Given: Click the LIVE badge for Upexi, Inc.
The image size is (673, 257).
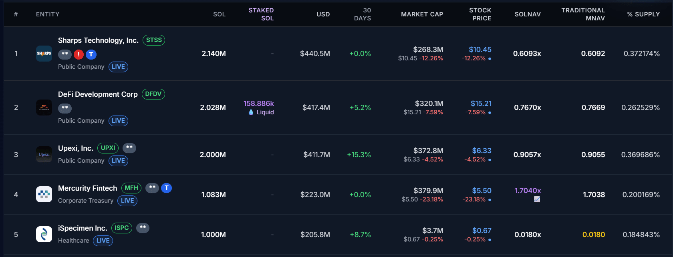Looking at the screenshot, I should coord(118,161).
